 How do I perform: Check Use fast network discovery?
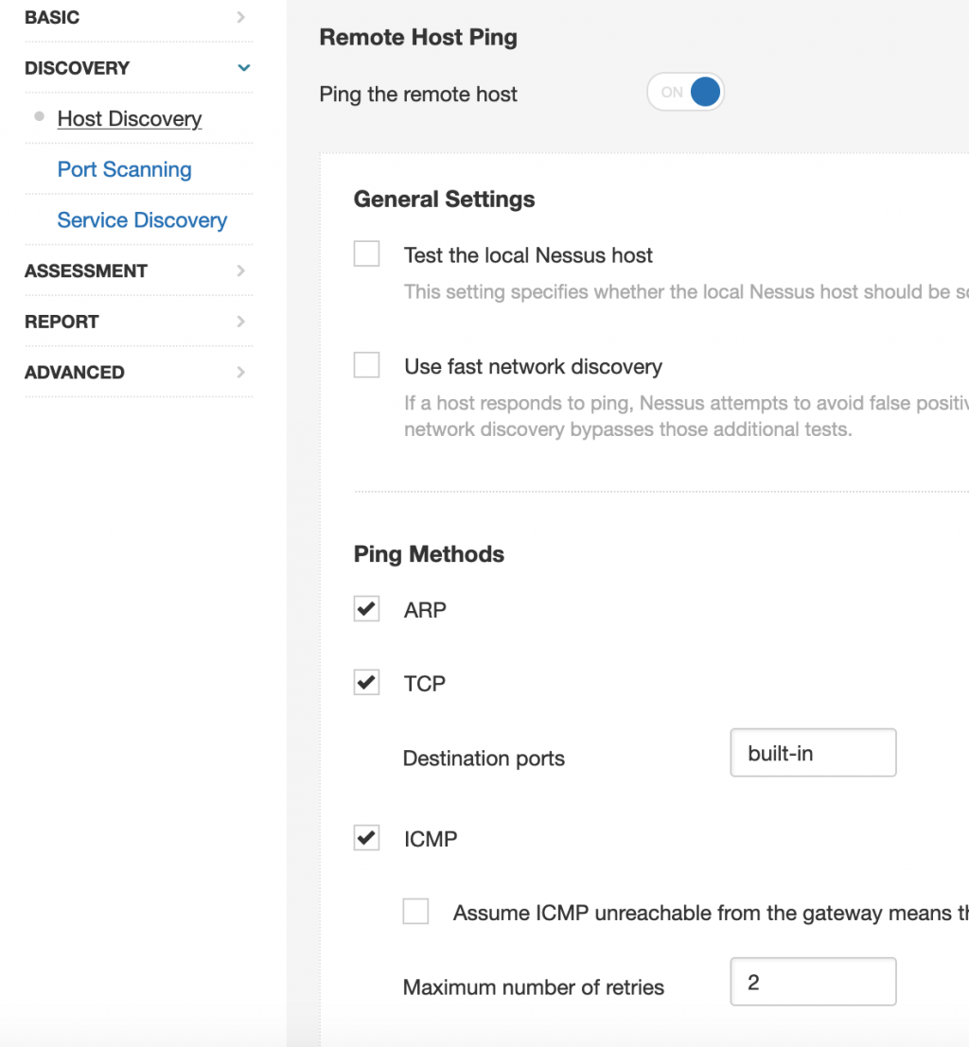click(366, 365)
